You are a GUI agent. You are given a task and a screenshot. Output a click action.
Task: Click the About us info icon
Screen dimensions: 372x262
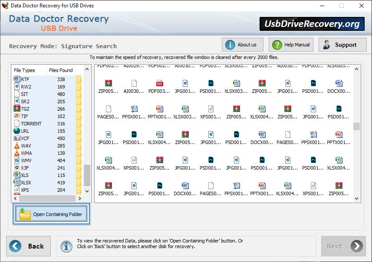(230, 45)
